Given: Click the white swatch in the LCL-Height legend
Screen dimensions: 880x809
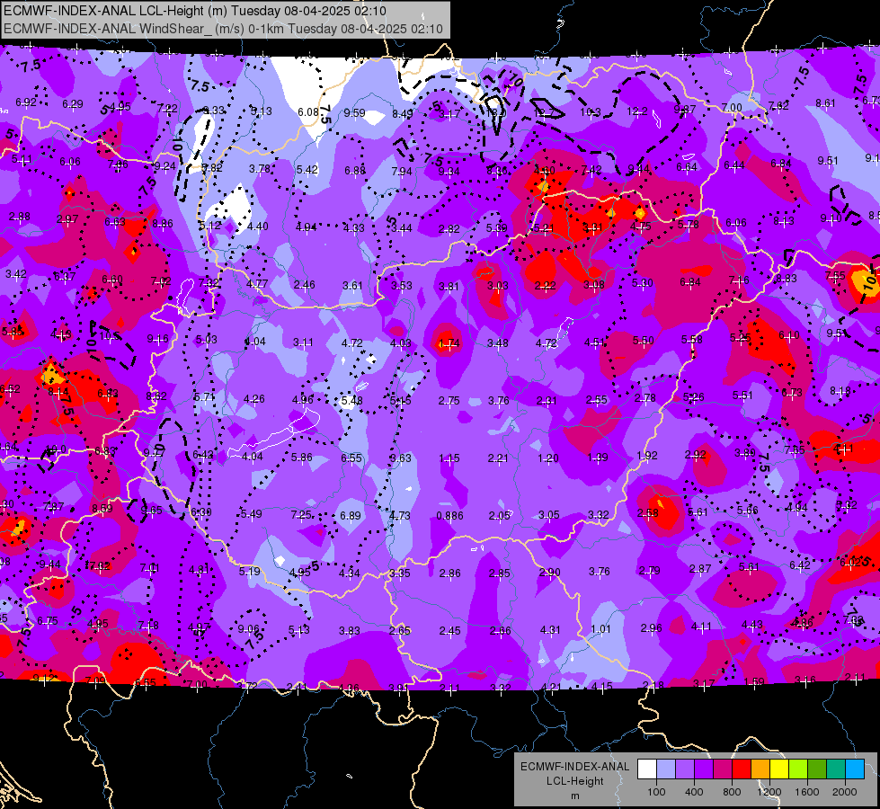Looking at the screenshot, I should coord(647,769).
